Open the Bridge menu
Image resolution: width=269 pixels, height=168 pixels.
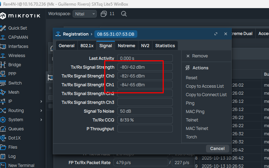(14, 65)
